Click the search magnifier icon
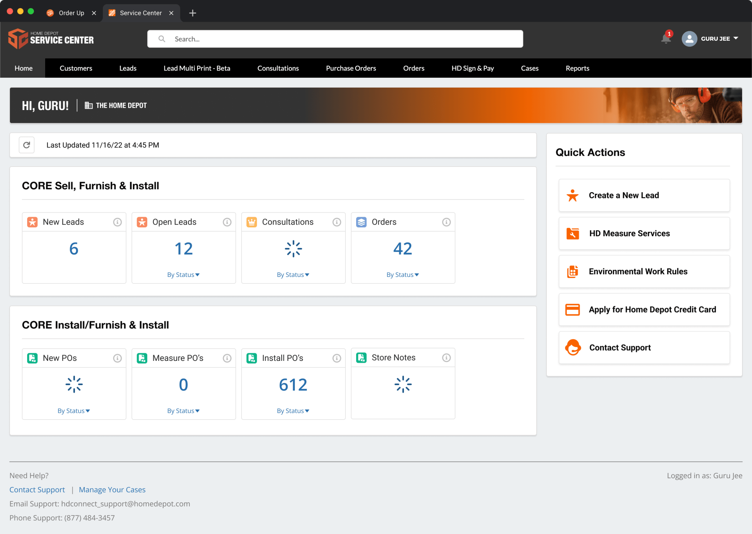Viewport: 752px width, 534px height. 162,39
